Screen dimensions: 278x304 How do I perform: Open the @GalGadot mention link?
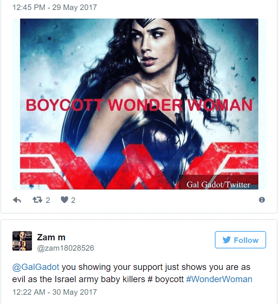pos(35,267)
